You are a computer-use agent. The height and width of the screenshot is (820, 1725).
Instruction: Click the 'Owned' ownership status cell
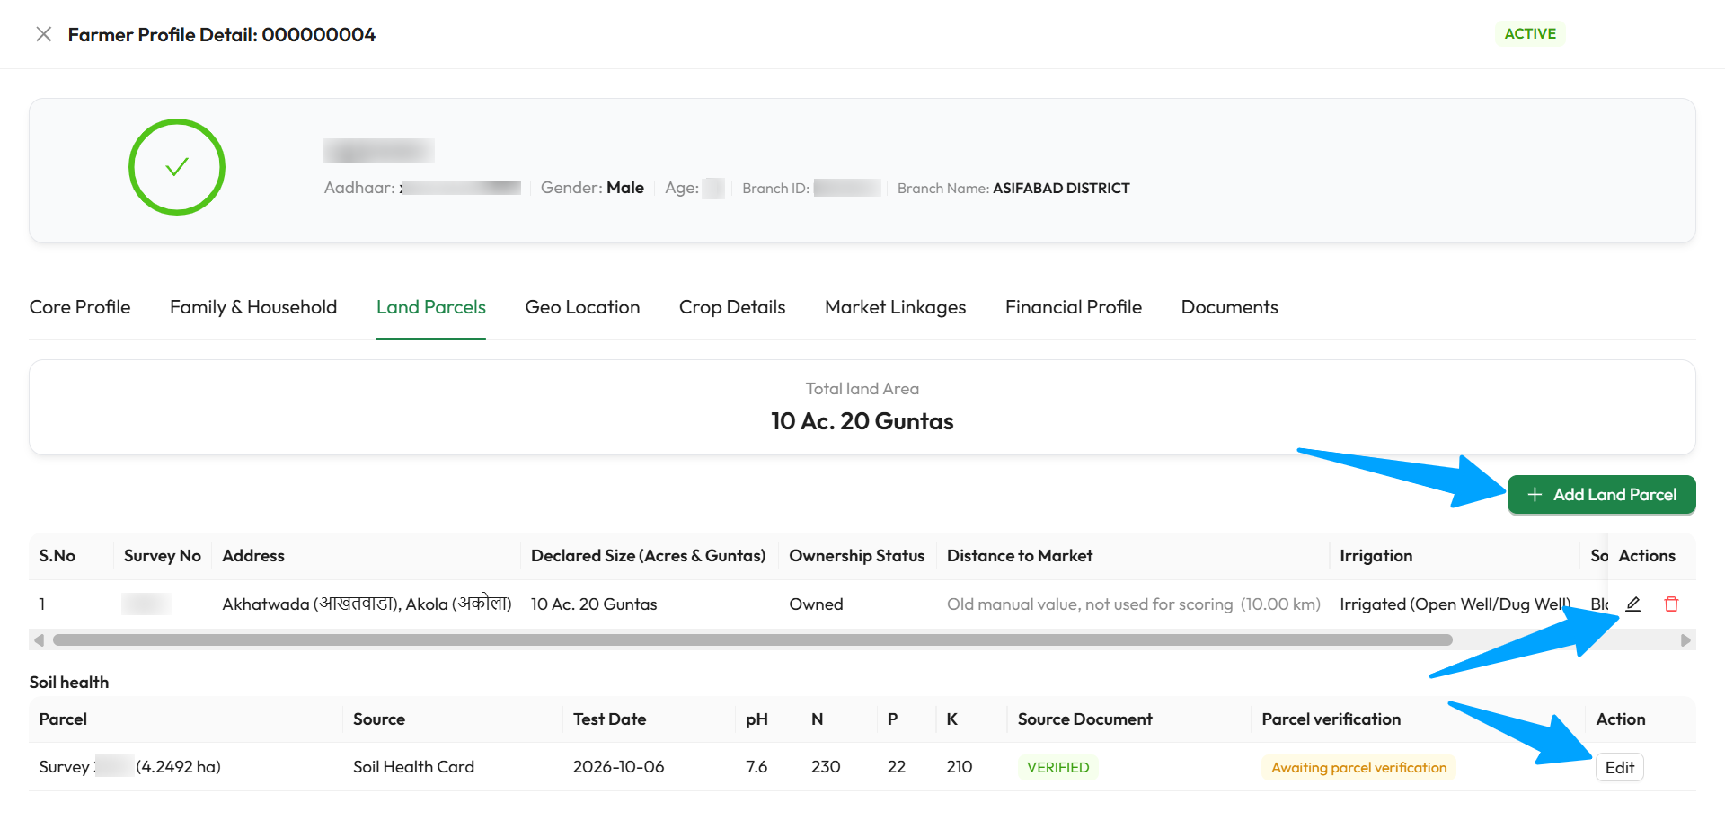(x=816, y=604)
